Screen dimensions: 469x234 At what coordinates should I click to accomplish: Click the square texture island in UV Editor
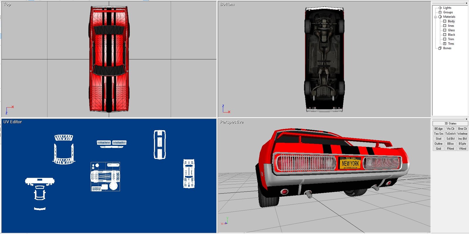[x=105, y=177]
